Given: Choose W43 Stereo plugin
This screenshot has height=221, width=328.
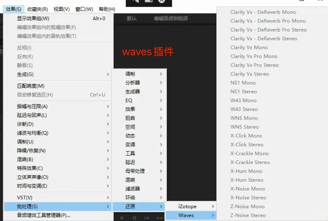Looking at the screenshot, I should point(244,109).
